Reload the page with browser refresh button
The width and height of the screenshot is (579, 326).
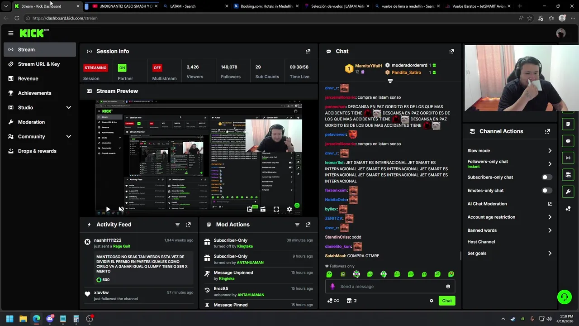17,18
